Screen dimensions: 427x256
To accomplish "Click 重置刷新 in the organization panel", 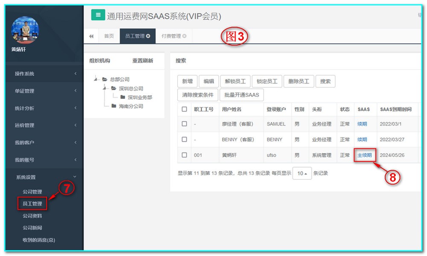I will 143,60.
